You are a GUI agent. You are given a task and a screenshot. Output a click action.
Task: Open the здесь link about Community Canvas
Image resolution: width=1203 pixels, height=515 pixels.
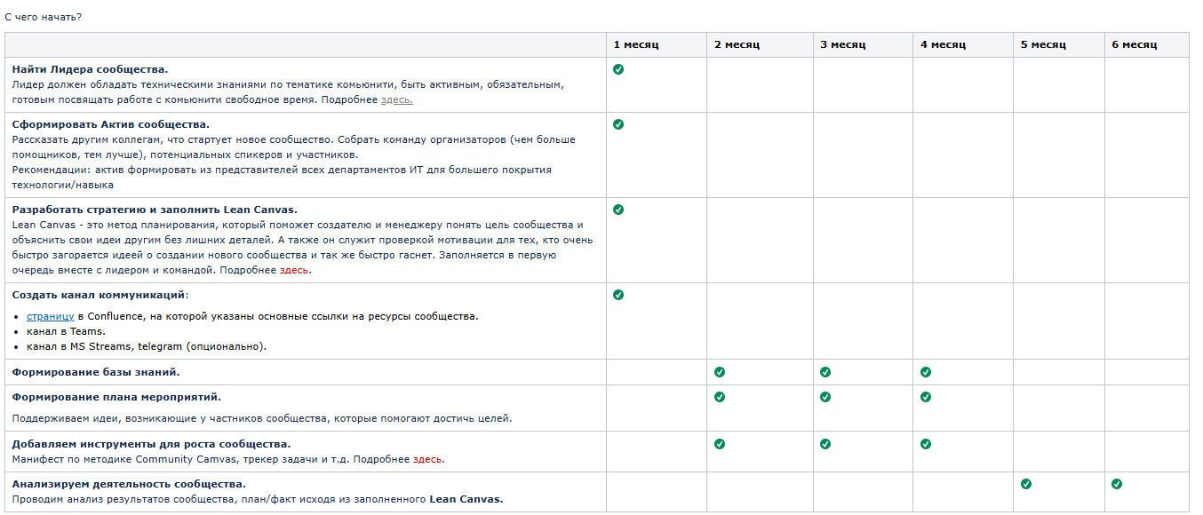[x=428, y=460]
